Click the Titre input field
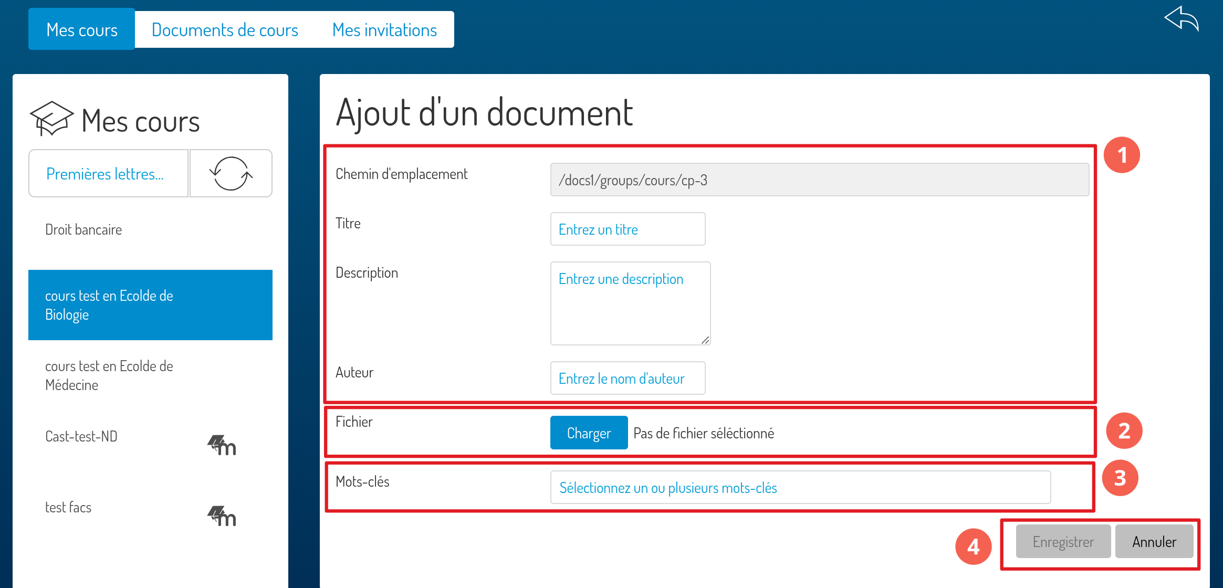This screenshot has width=1223, height=588. 628,229
